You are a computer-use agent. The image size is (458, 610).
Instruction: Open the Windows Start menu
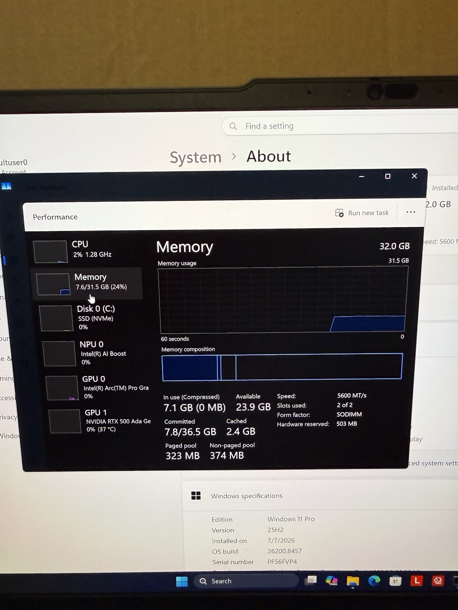point(182,581)
